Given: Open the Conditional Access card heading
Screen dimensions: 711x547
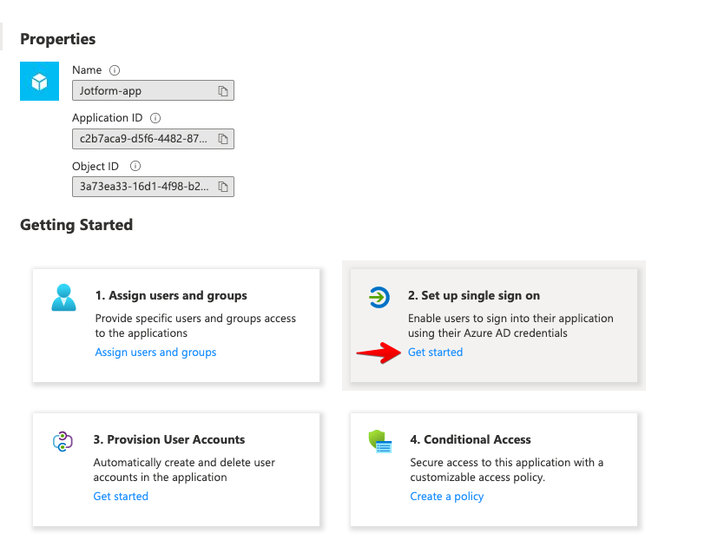Looking at the screenshot, I should pos(471,439).
